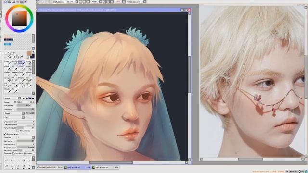Click the 33.33% zoom percentage field
The width and height of the screenshot is (308, 173).
coord(70,2)
